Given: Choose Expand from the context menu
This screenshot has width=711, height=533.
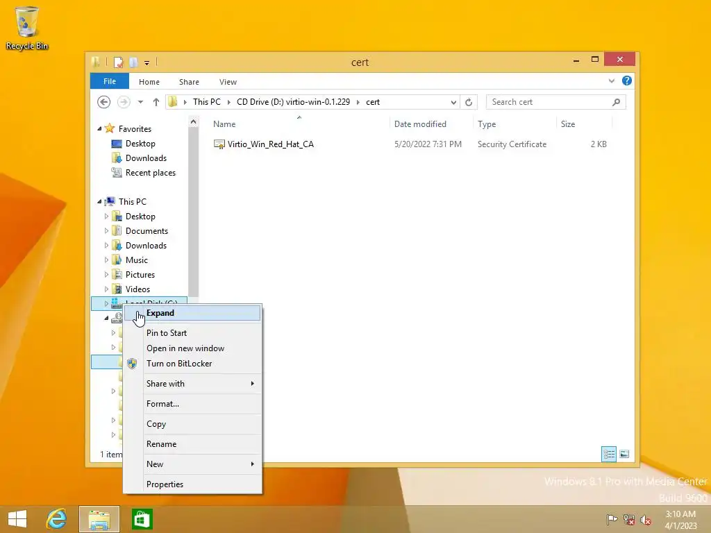Looking at the screenshot, I should point(193,313).
